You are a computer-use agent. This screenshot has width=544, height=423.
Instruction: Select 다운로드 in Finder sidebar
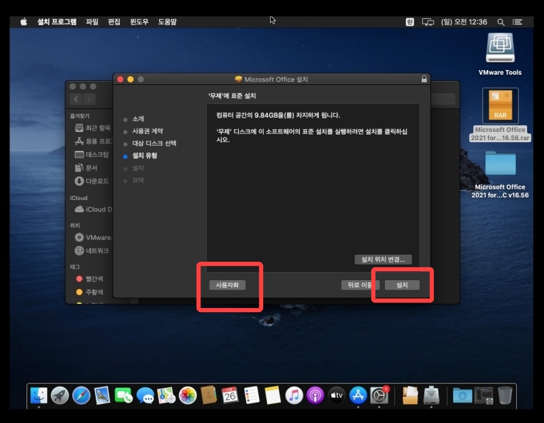[92, 181]
